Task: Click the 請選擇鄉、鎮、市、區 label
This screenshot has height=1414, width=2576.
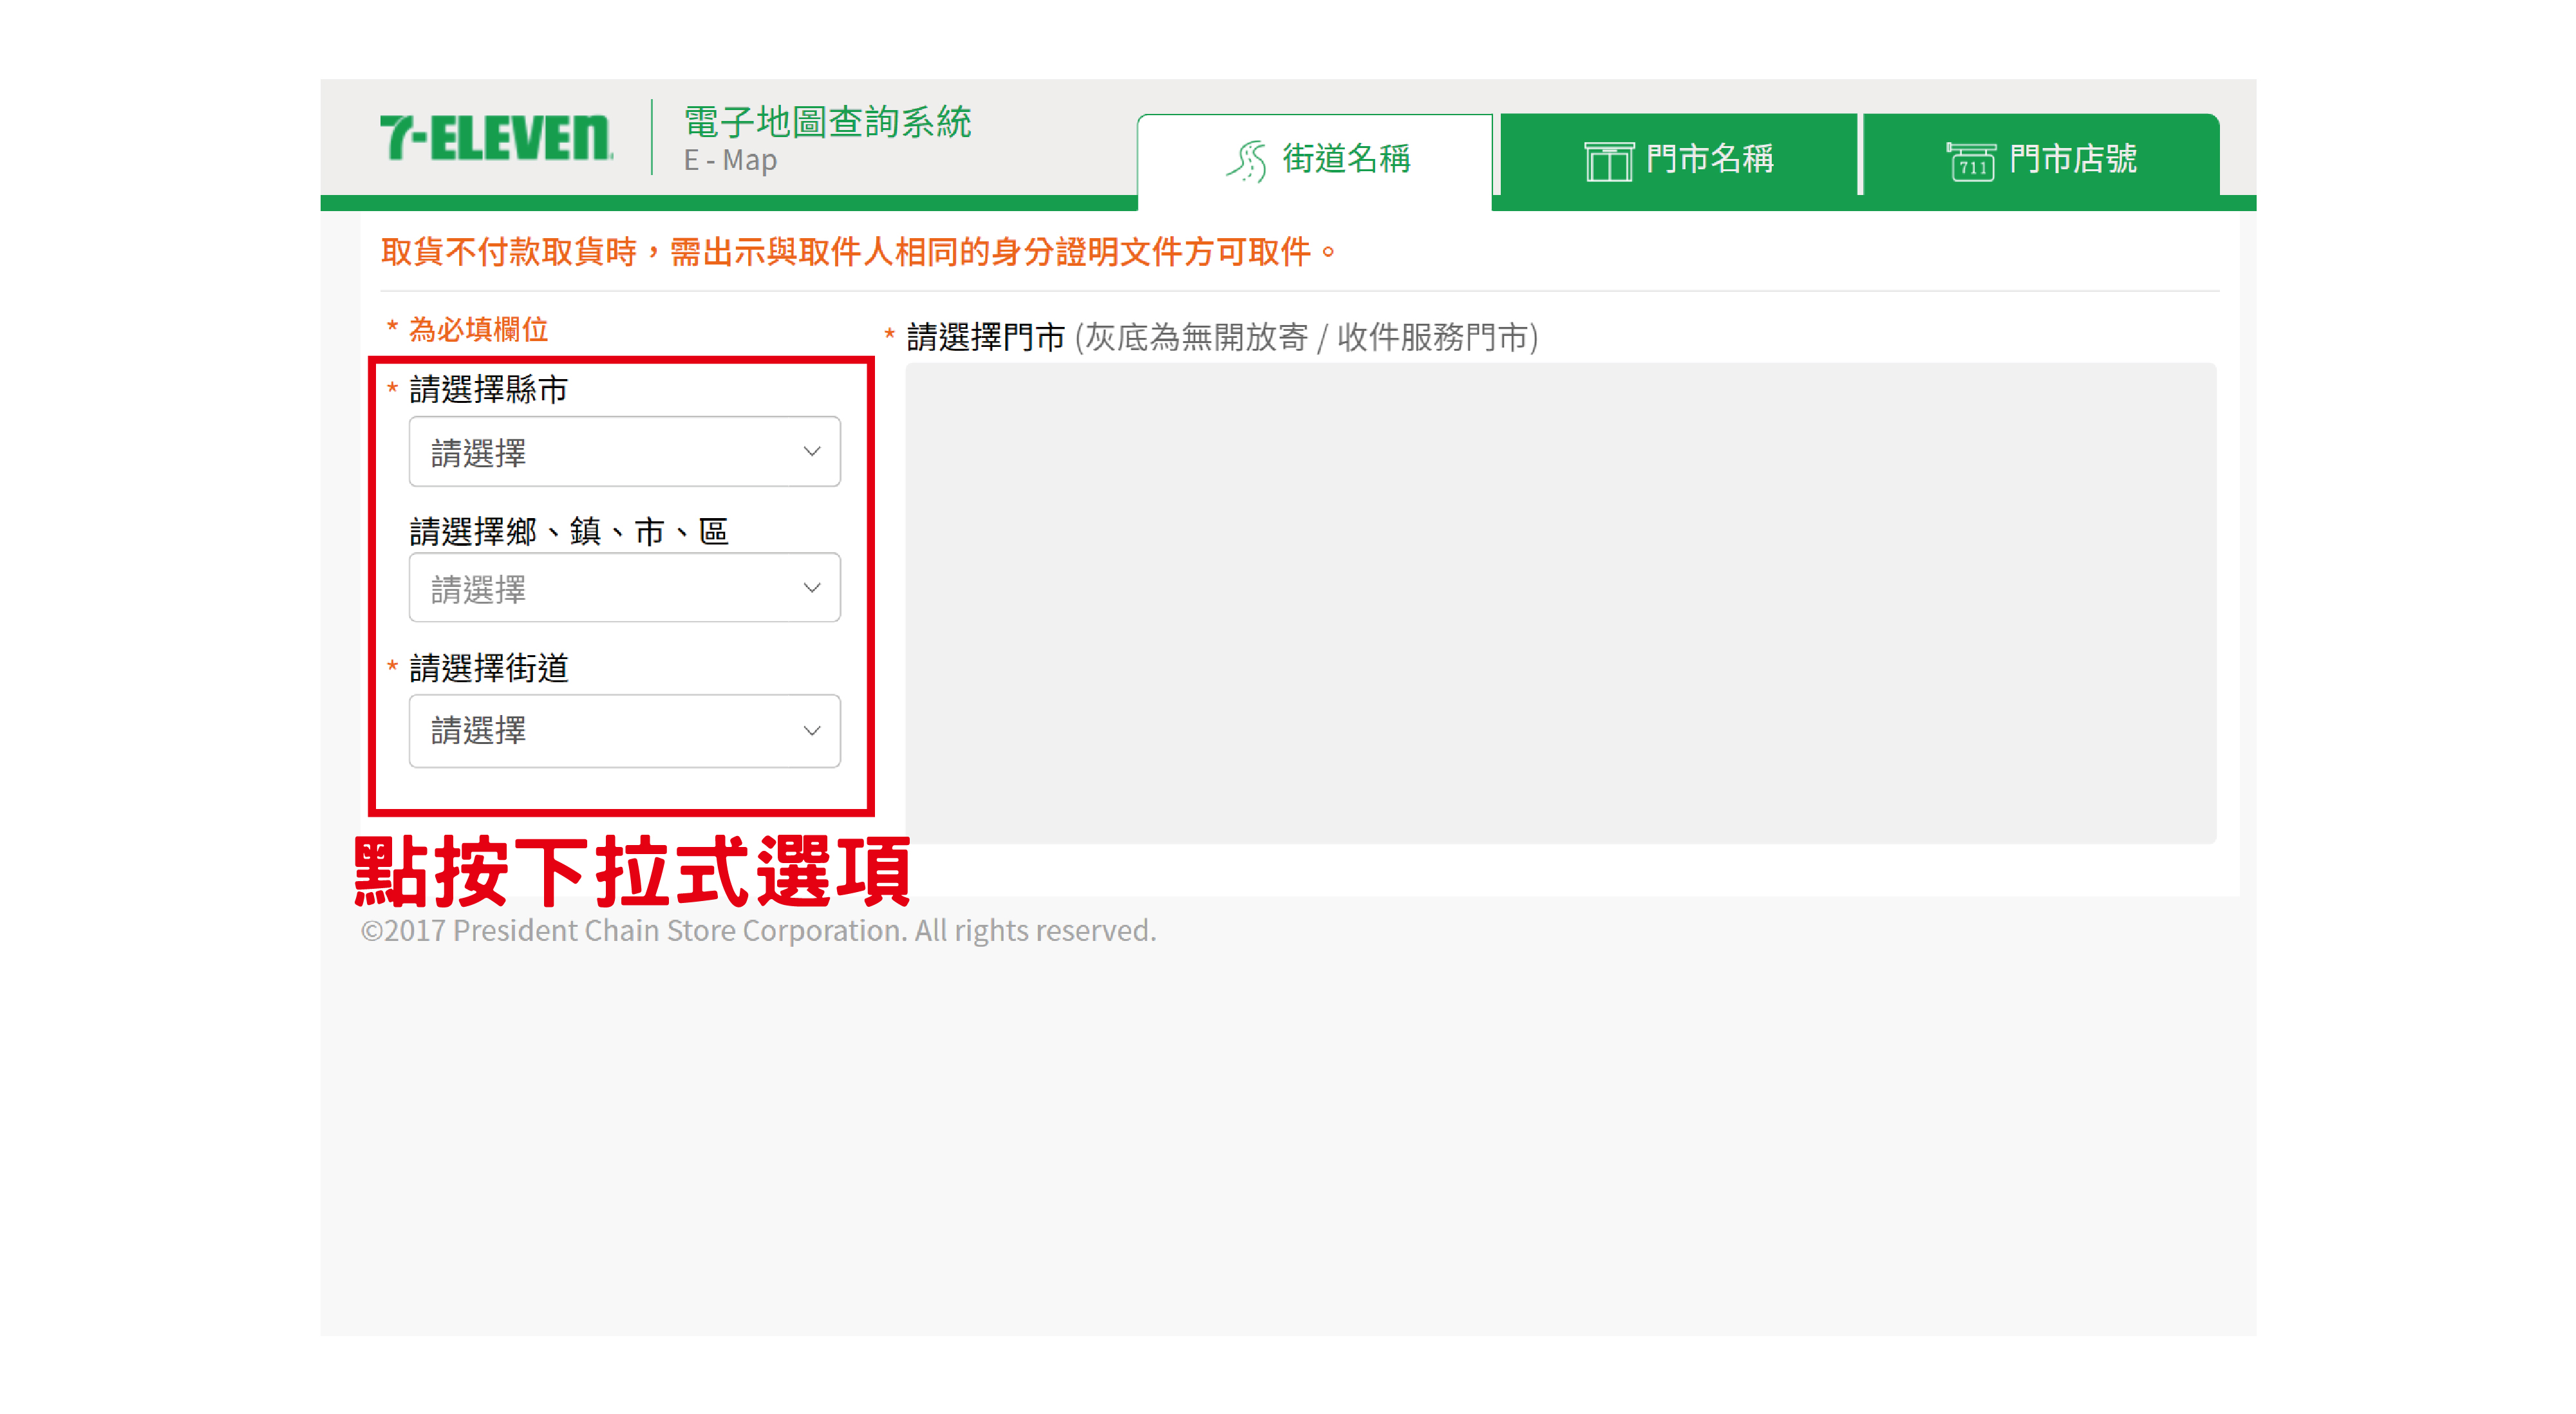Action: [569, 530]
